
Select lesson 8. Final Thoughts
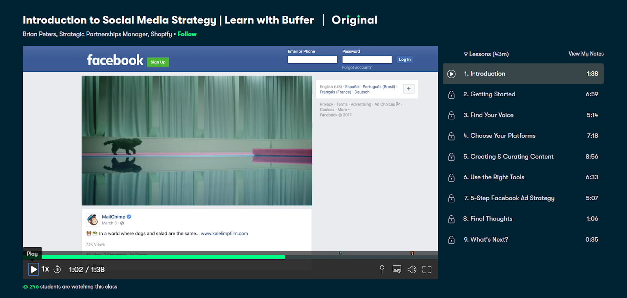pyautogui.click(x=523, y=219)
